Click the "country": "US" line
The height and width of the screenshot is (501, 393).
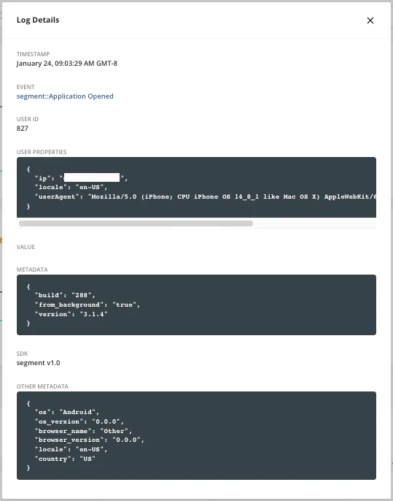click(65, 459)
